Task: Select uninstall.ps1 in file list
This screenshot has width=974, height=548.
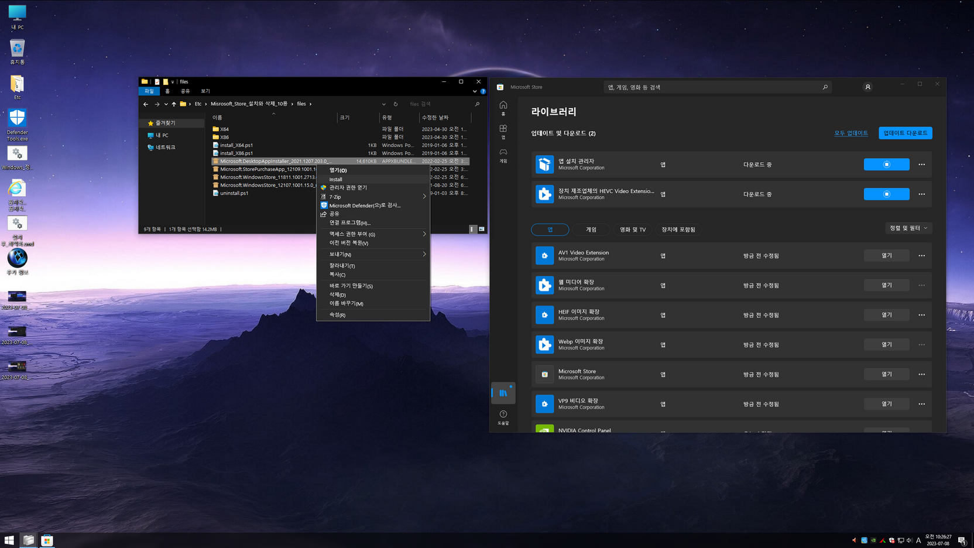Action: [234, 193]
